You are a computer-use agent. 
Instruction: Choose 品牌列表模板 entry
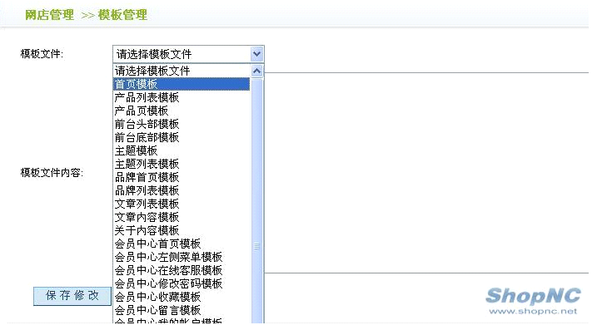(182, 190)
